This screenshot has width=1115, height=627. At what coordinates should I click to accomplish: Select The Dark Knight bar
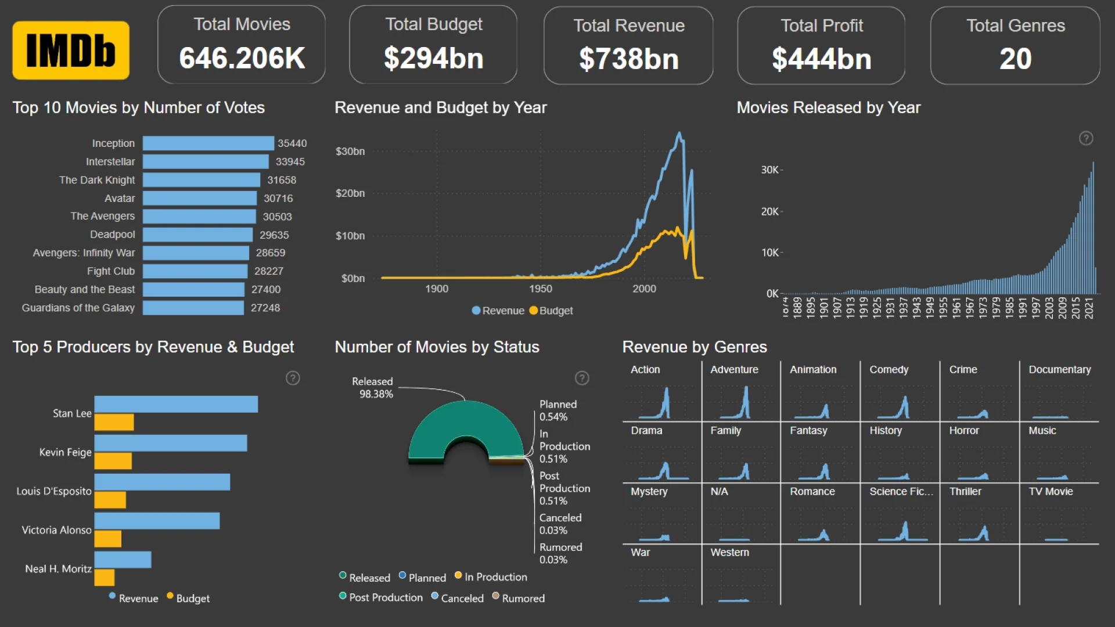point(202,180)
